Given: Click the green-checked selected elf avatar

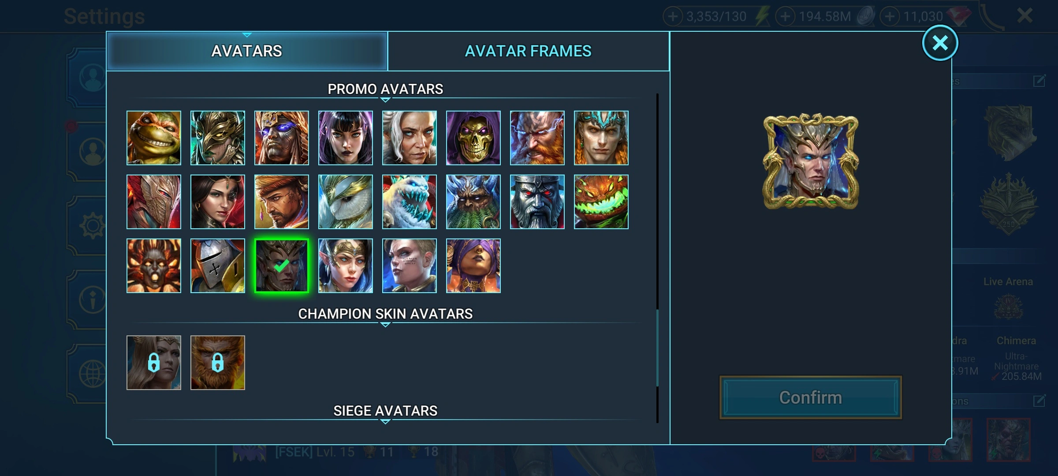Looking at the screenshot, I should click(282, 266).
